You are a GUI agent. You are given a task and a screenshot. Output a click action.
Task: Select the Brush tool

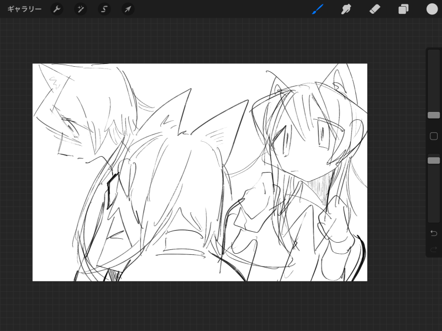click(318, 9)
